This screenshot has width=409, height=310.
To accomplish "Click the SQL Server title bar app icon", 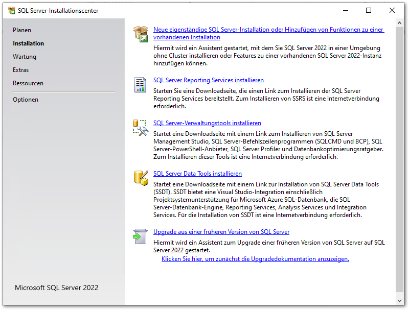I will pos(11,10).
